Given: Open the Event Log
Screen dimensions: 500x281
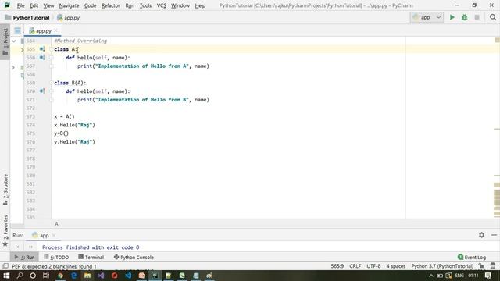Looking at the screenshot, I should pyautogui.click(x=472, y=257).
